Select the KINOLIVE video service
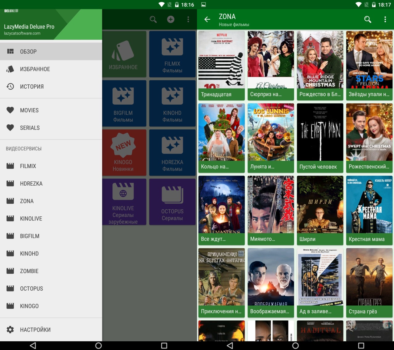The image size is (394, 350). (x=51, y=219)
